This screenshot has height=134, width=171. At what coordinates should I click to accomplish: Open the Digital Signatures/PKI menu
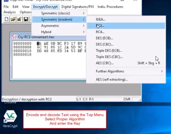77,7
